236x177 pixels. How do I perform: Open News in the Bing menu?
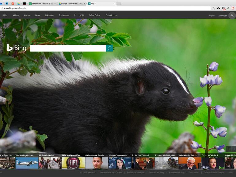(37, 15)
